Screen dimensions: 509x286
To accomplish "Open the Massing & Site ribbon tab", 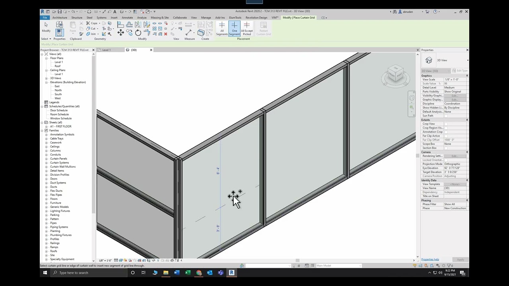I will coord(159,17).
